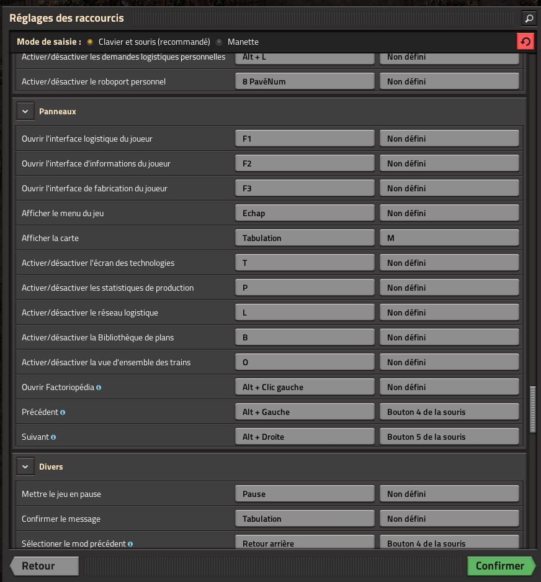Edit the Tabulation binding for Afficher la carte
The image size is (541, 582).
[x=305, y=238]
